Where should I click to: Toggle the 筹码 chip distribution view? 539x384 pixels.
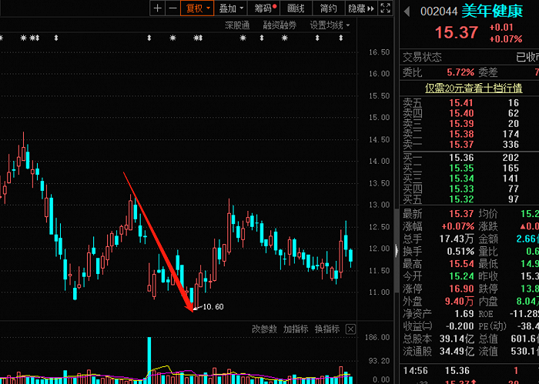pyautogui.click(x=265, y=8)
